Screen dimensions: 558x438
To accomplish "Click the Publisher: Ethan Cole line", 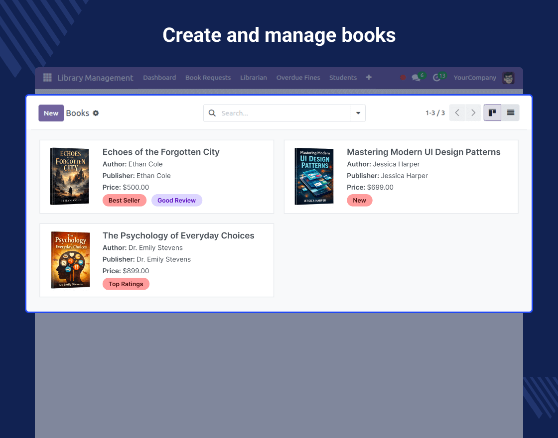I will pyautogui.click(x=137, y=176).
